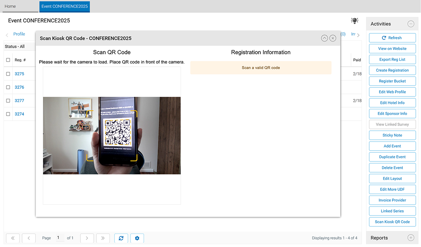Collapse the Scan Kiosk QR Code dialog
The width and height of the screenshot is (421, 247).
[x=324, y=38]
